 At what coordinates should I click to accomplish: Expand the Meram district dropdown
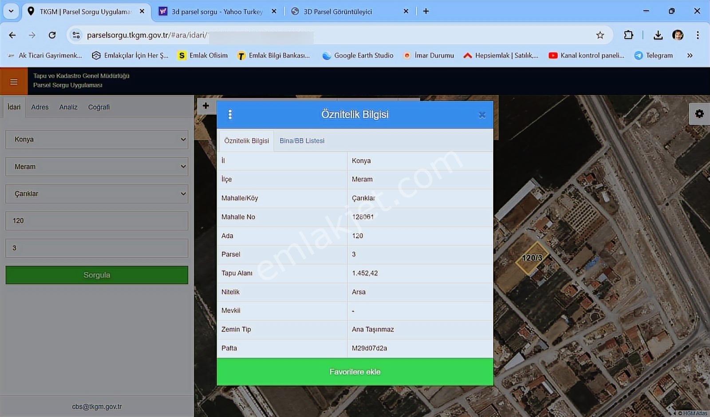click(97, 166)
